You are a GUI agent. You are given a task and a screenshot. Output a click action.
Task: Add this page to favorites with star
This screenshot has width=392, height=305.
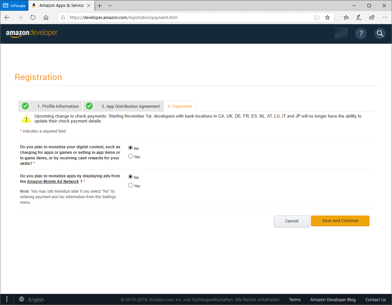(327, 18)
